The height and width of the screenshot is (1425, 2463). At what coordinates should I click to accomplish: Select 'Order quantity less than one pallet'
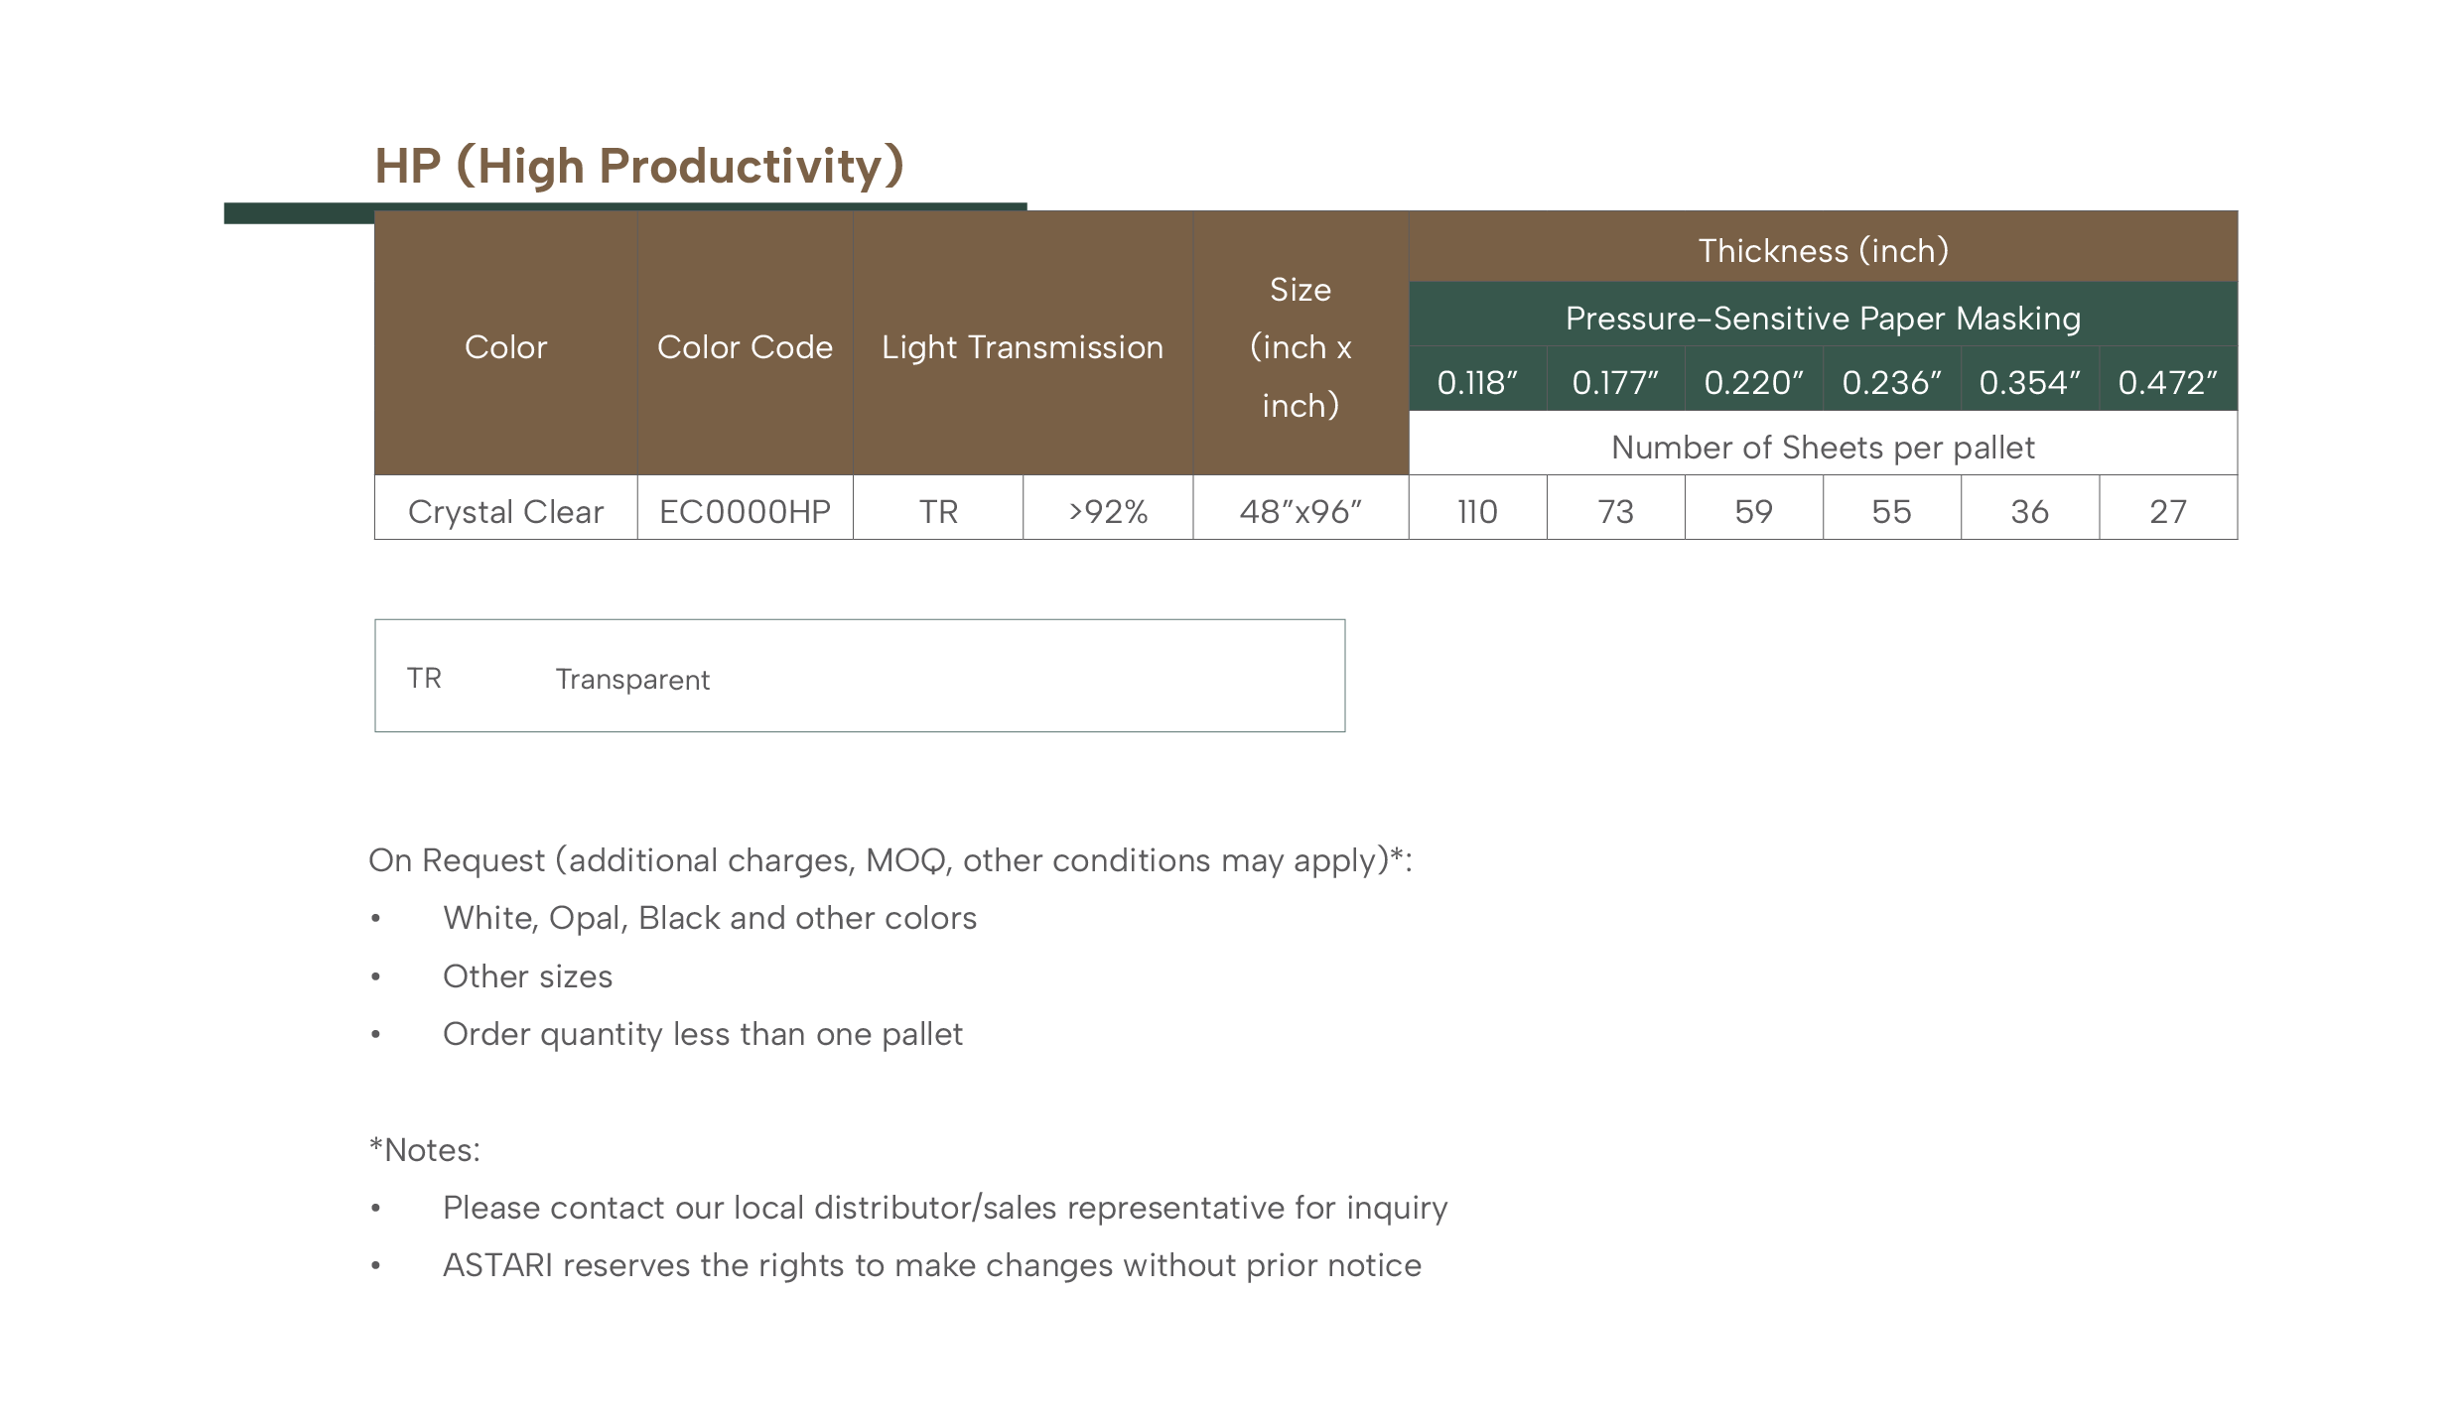coord(703,1034)
